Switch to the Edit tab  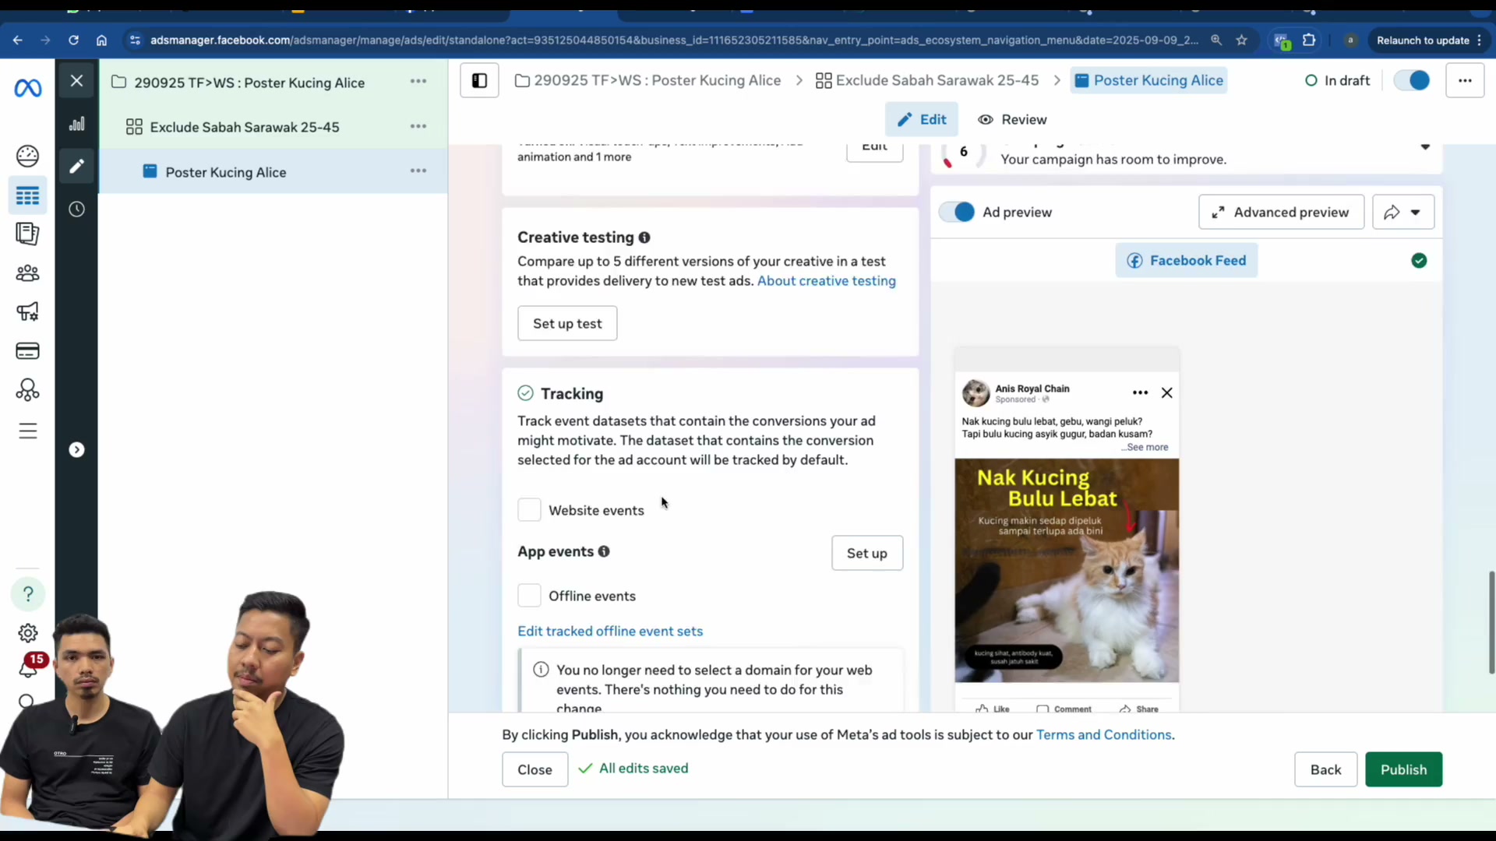point(922,119)
